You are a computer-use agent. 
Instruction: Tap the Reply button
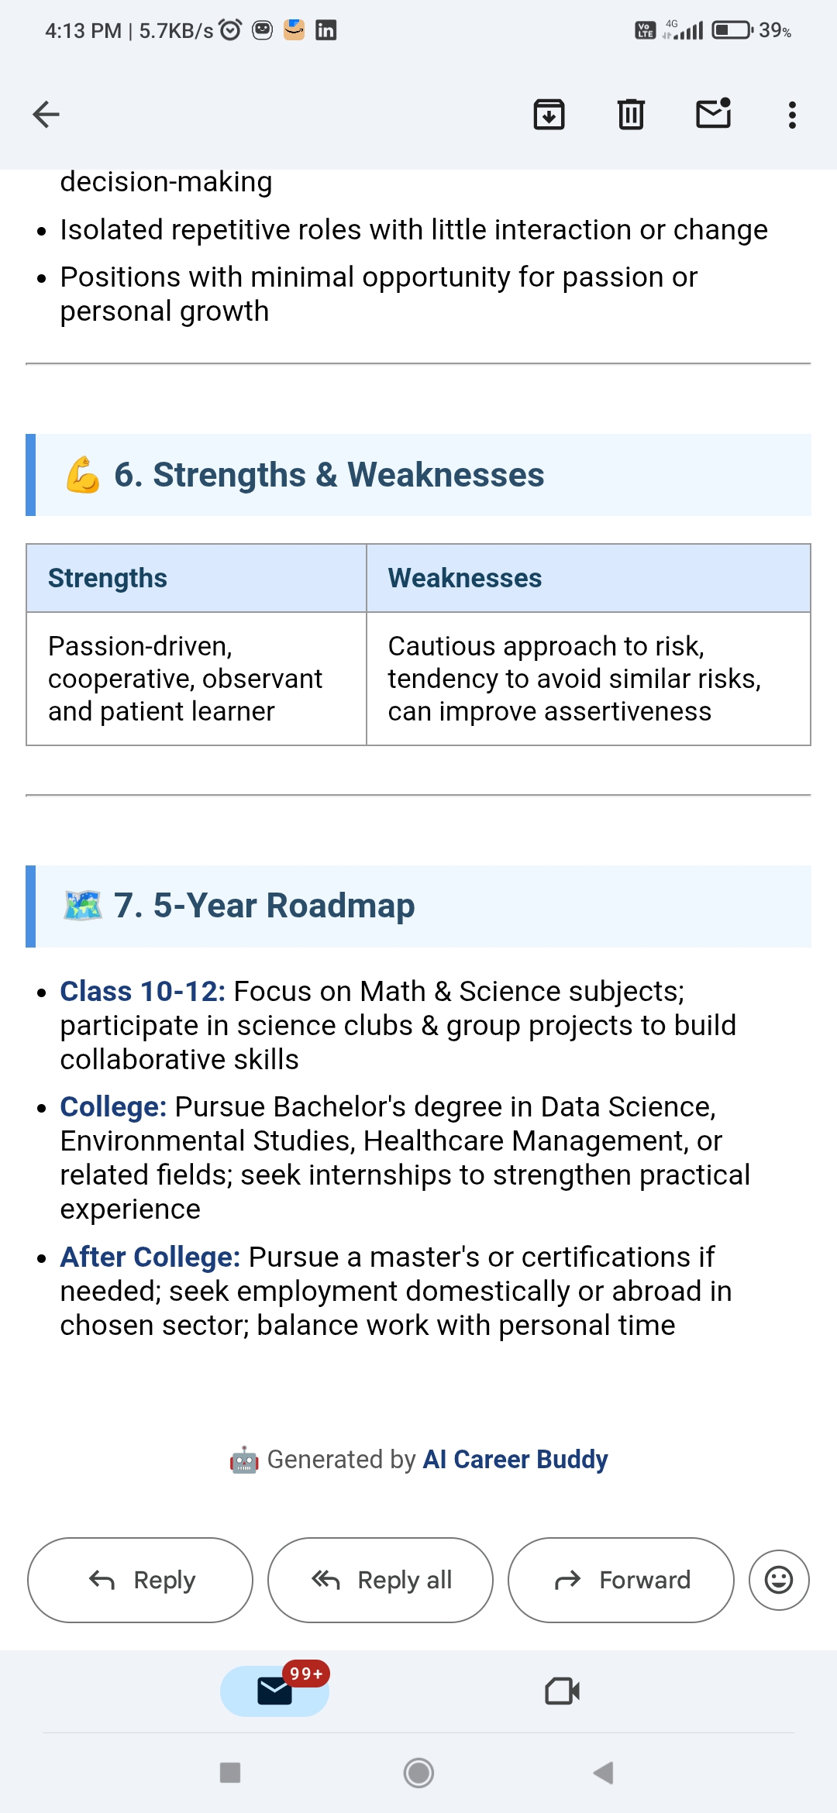(x=140, y=1580)
